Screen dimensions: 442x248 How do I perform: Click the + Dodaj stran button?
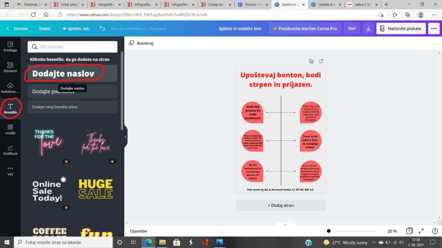[281, 205]
